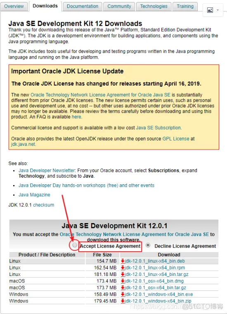Open the Technologies tab
This screenshot has width=227, height=314.
154,6
